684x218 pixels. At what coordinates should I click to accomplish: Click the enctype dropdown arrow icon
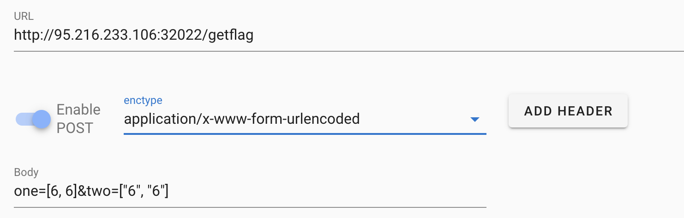click(474, 120)
